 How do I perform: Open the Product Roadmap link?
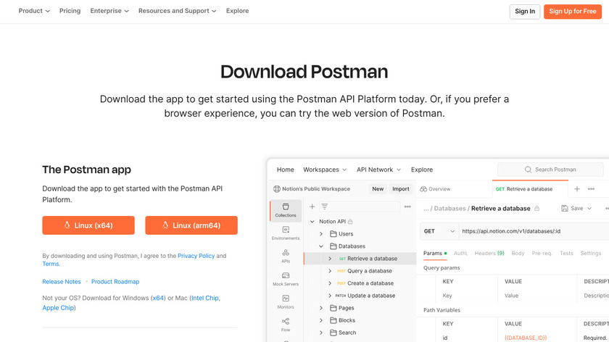115,282
